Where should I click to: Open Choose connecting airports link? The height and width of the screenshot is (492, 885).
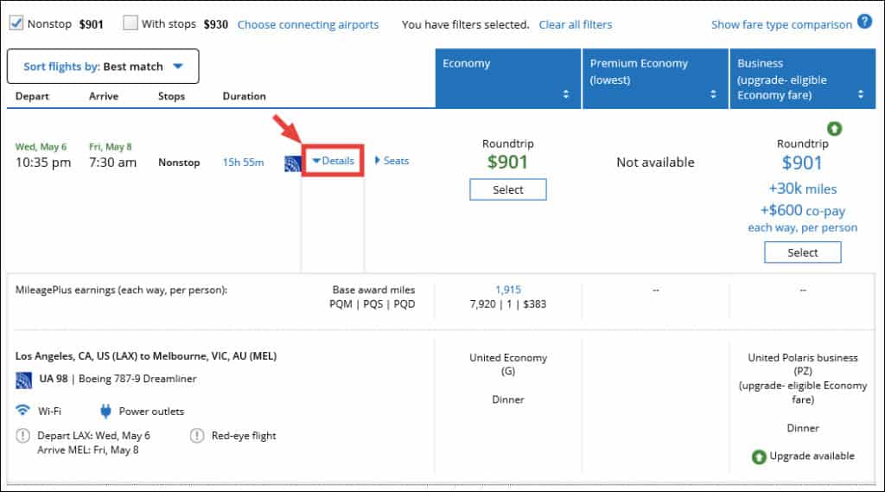coord(309,25)
